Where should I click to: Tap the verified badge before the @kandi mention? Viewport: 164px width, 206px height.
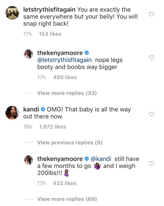[87, 159]
